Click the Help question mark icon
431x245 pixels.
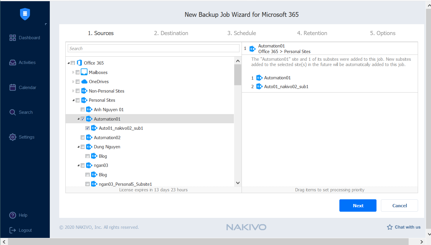coord(13,215)
